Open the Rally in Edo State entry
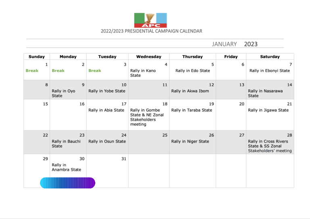Screen dimensions: 310x219 pos(193,70)
